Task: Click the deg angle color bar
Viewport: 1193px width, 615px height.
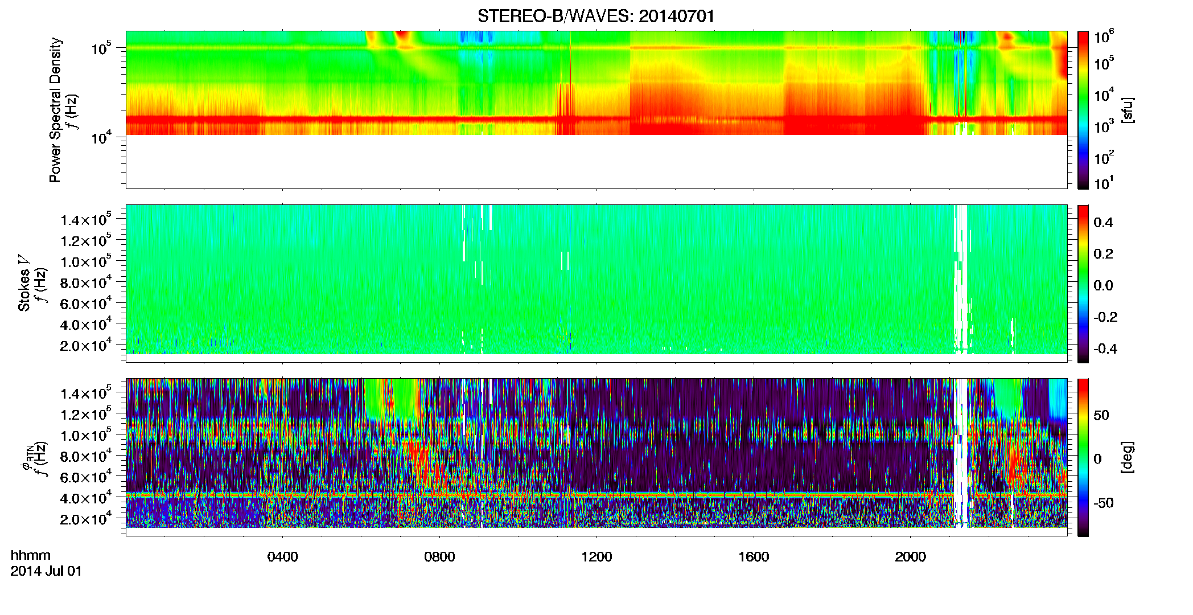Action: tap(1083, 457)
